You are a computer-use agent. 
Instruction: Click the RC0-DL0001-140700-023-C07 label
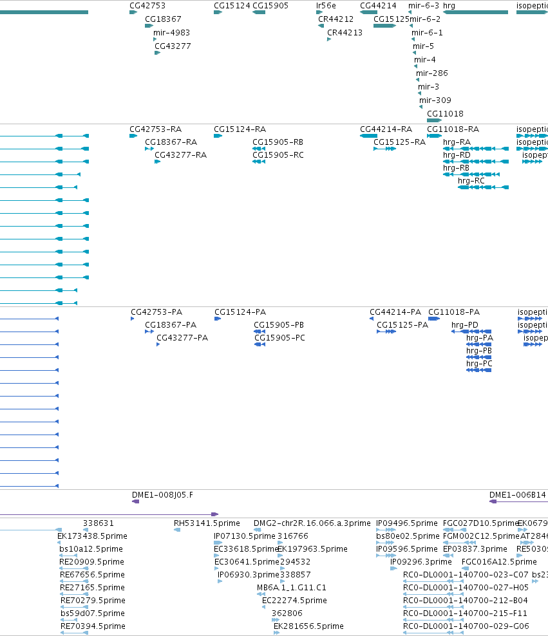(x=466, y=575)
